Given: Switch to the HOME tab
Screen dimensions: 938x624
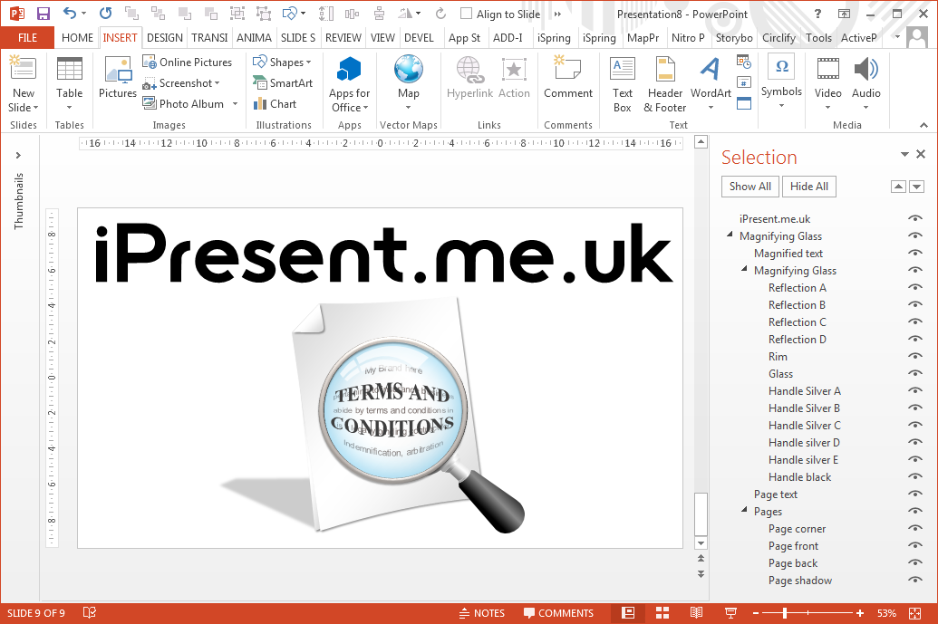Looking at the screenshot, I should pos(77,38).
